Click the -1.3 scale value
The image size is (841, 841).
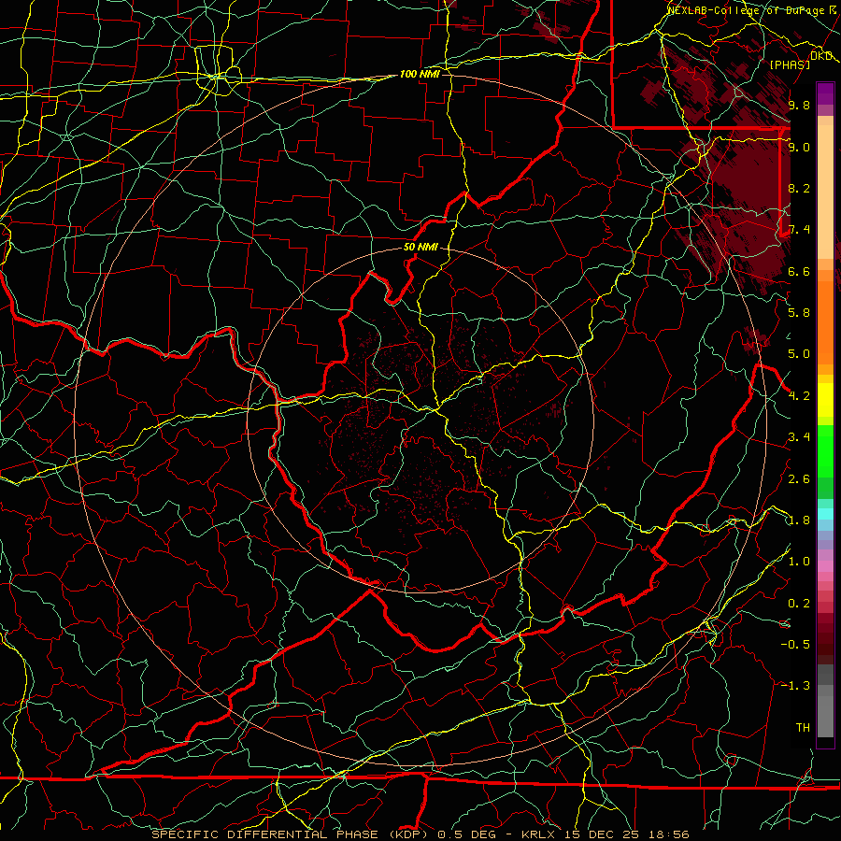click(794, 686)
